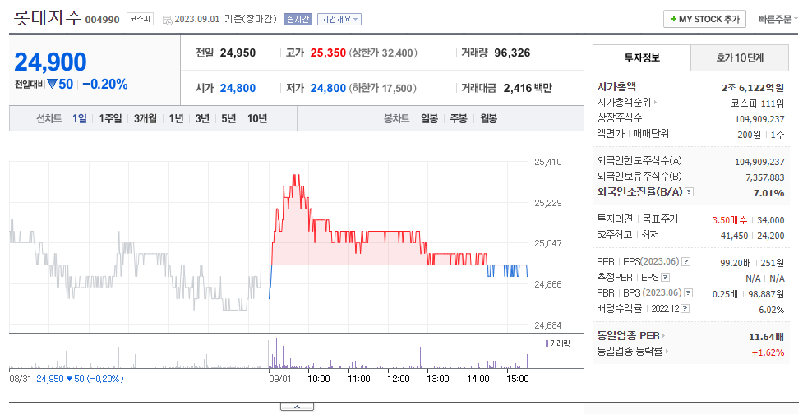Click the 외국인소진율(B/A) help question-mark icon
803x414 pixels.
pos(690,192)
